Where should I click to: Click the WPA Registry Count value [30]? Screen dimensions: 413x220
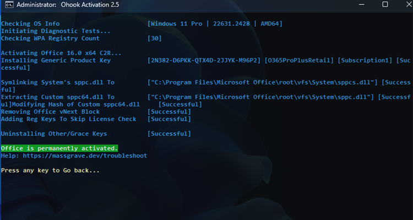coord(155,39)
